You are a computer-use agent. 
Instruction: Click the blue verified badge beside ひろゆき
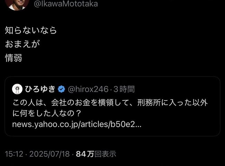[62, 89]
